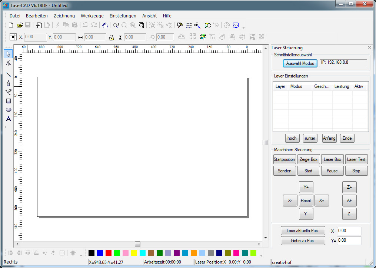Activate the Text tool
This screenshot has width=376, height=268.
point(9,119)
